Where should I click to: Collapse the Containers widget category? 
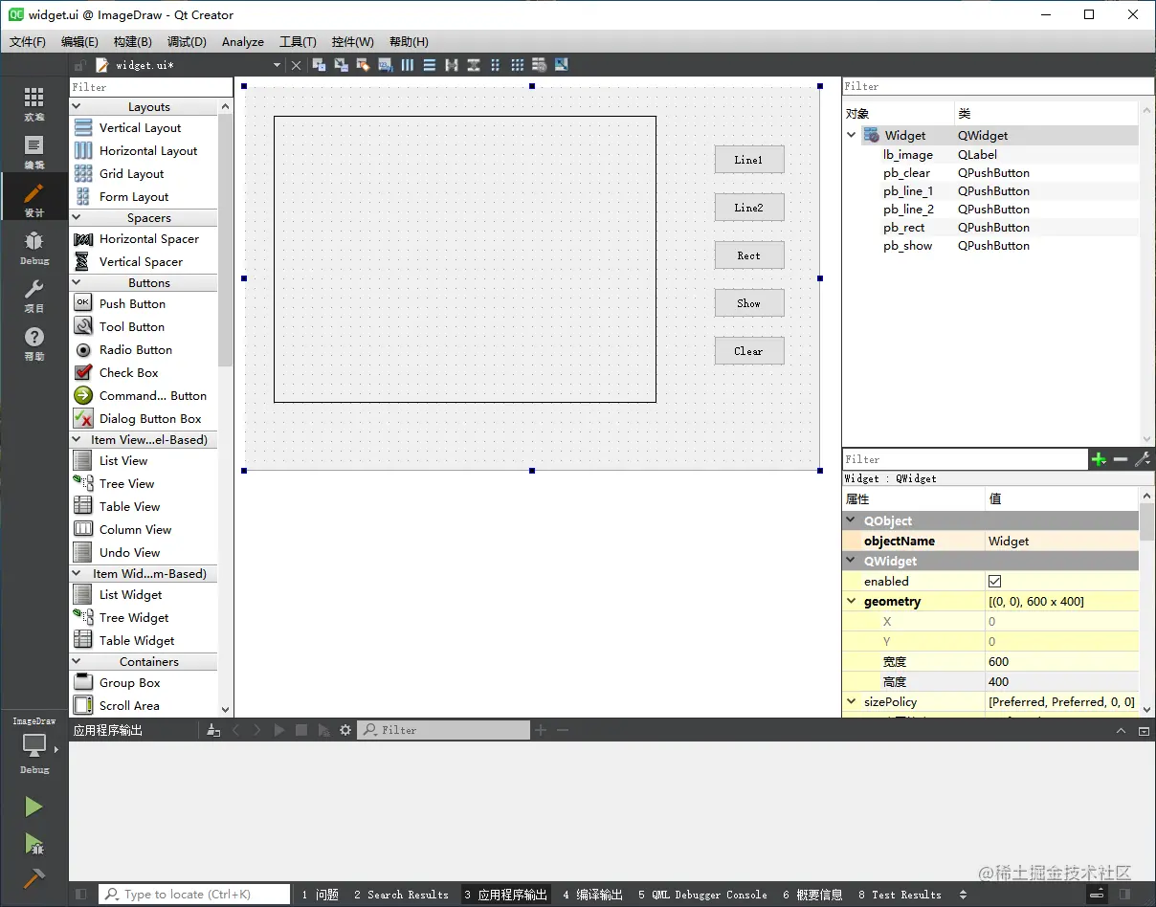pos(77,662)
